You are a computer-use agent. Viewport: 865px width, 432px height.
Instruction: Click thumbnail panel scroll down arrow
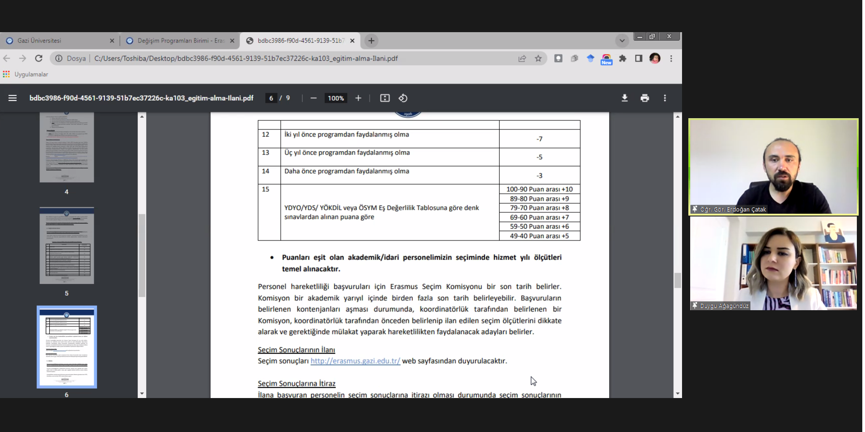click(x=142, y=394)
